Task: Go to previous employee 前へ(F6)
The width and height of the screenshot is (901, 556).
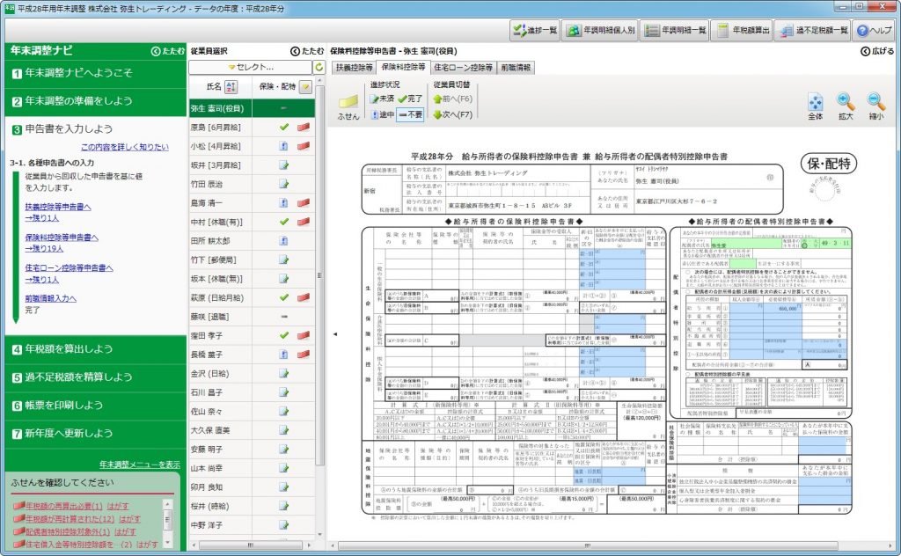Action: [452, 99]
